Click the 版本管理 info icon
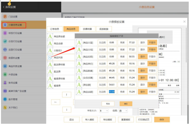The width and height of the screenshot is (189, 124). tap(5, 99)
